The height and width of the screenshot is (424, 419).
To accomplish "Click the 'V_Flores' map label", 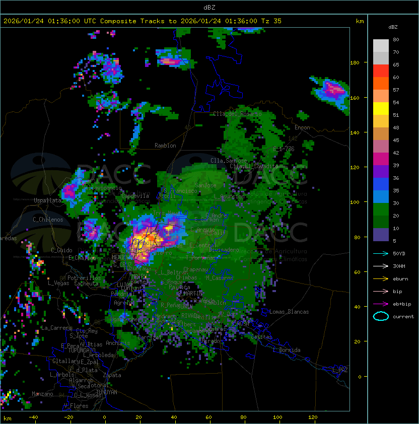I will (76, 406).
